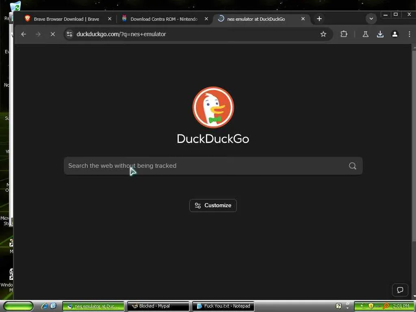Viewport: 416px width, 312px height.
Task: Bookmark this page with the star
Action: tap(323, 34)
